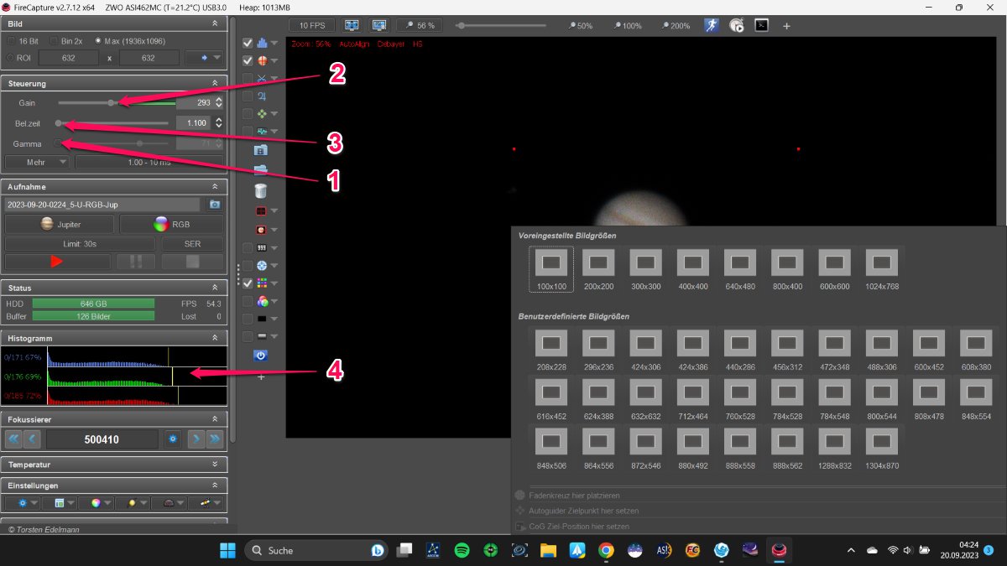
Task: Open the AutoRun runner icon in top toolbar
Action: (712, 25)
